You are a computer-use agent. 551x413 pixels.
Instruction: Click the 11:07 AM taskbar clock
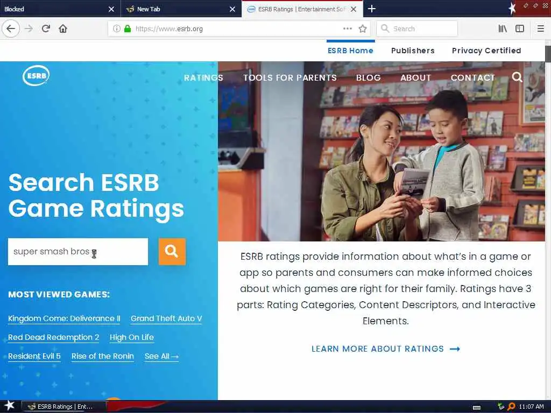tap(531, 407)
